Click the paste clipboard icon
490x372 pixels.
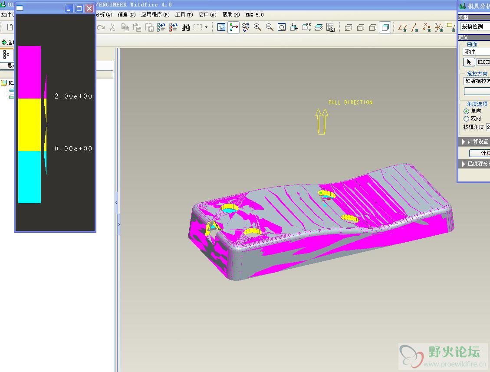[x=137, y=27]
